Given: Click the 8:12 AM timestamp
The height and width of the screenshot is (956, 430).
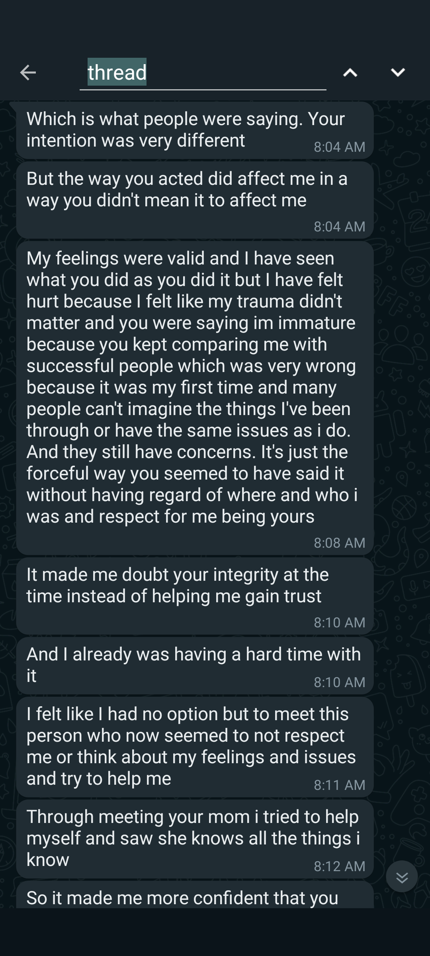Looking at the screenshot, I should (x=339, y=866).
